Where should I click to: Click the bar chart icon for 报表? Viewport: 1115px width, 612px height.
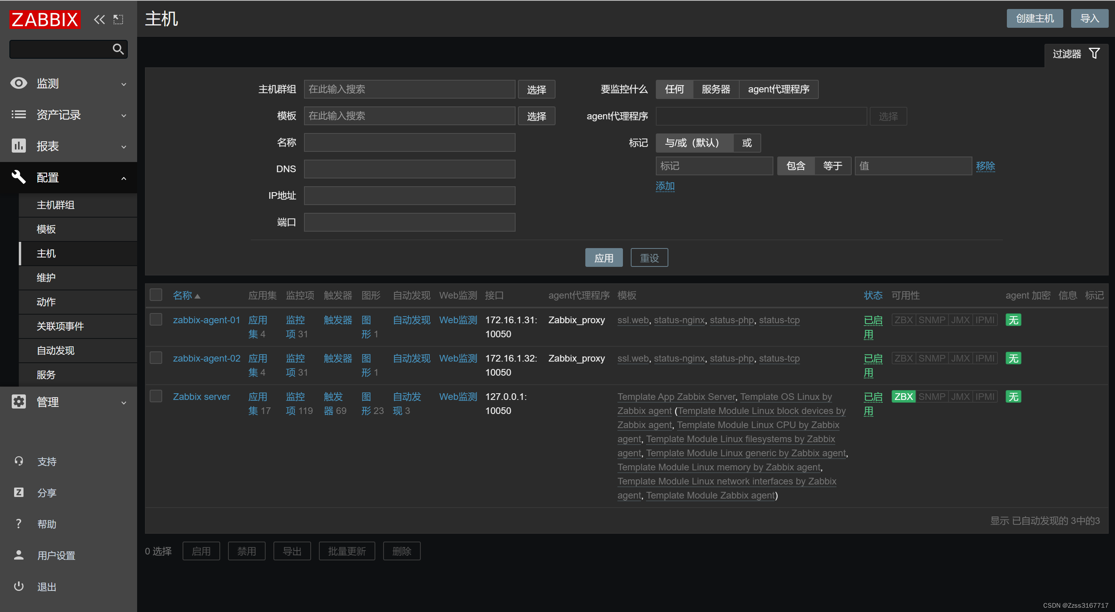click(x=19, y=146)
